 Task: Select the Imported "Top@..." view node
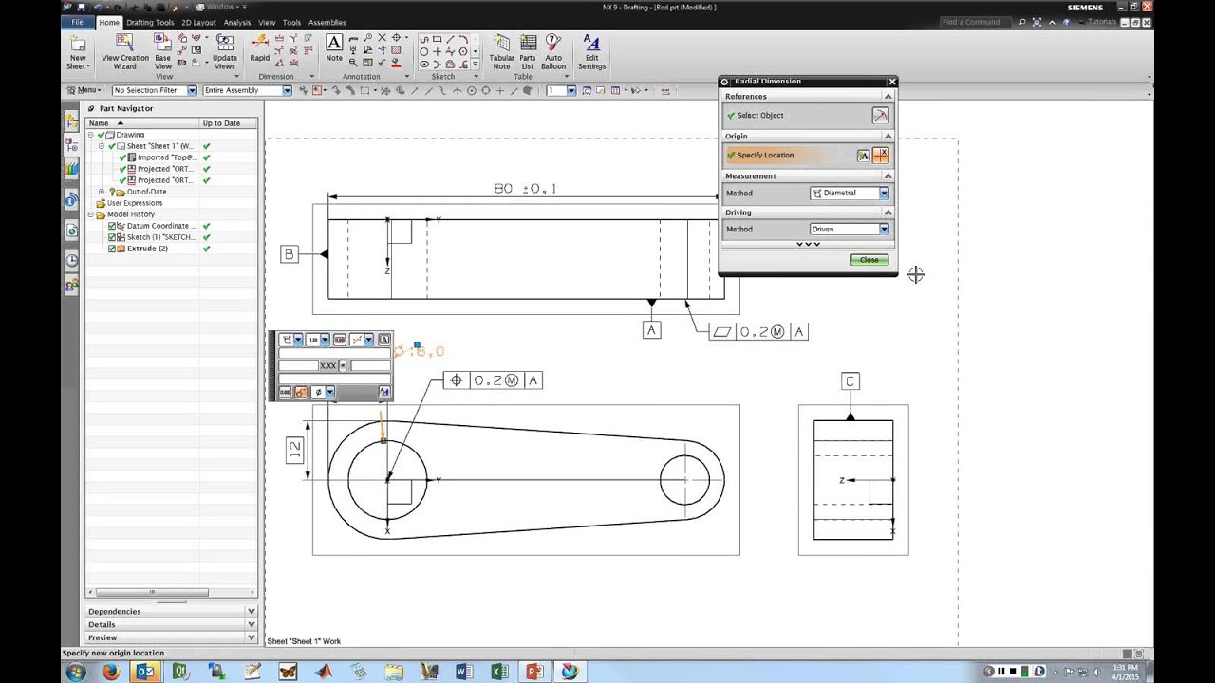[165, 157]
